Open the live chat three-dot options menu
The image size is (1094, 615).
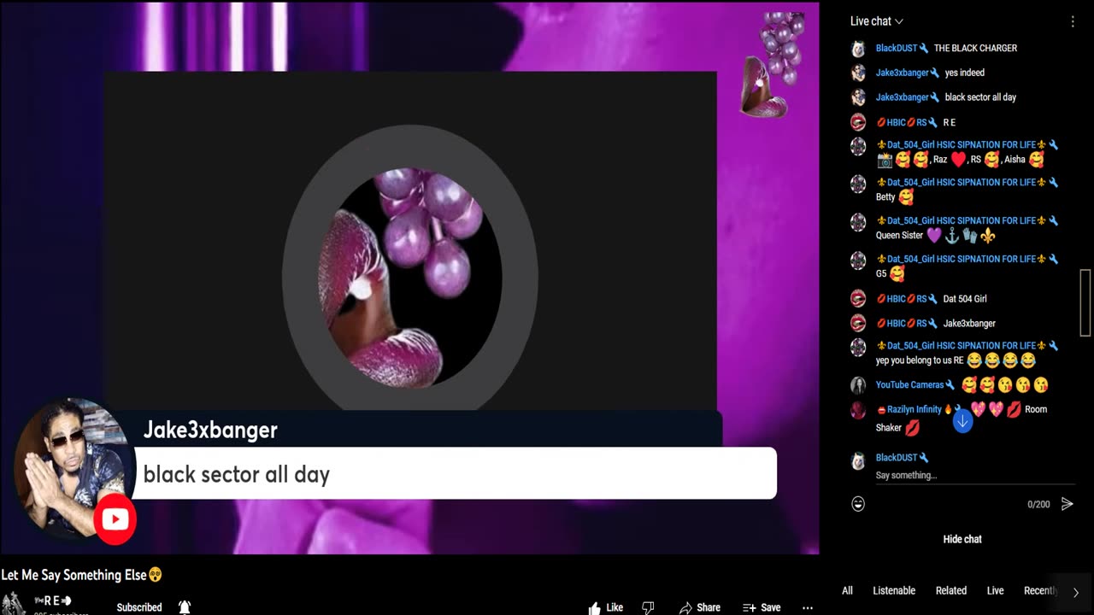pyautogui.click(x=1073, y=21)
